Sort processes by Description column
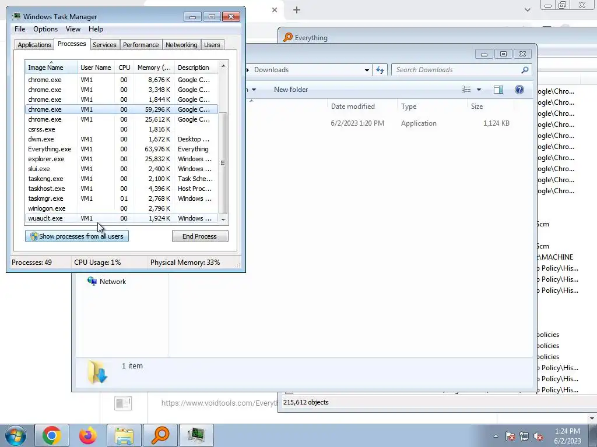 point(196,68)
